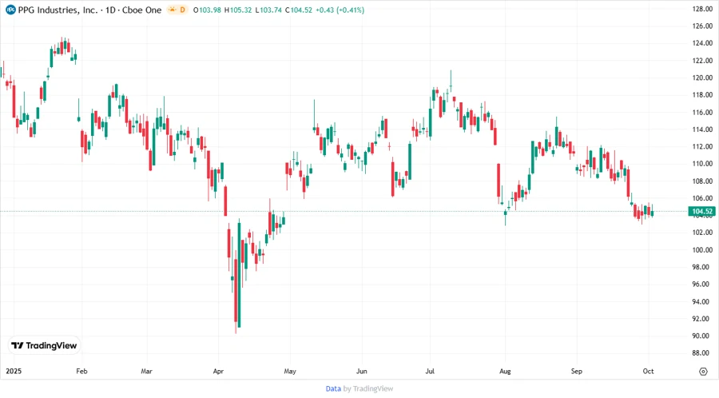
Task: Click the 128.00 price scale label
Action: 701,9
